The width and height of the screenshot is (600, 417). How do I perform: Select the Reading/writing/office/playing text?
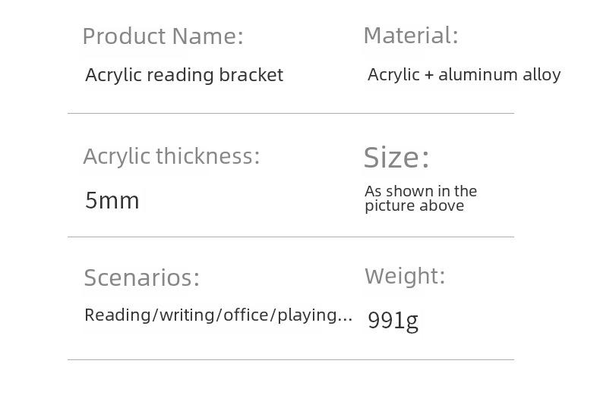[218, 315]
